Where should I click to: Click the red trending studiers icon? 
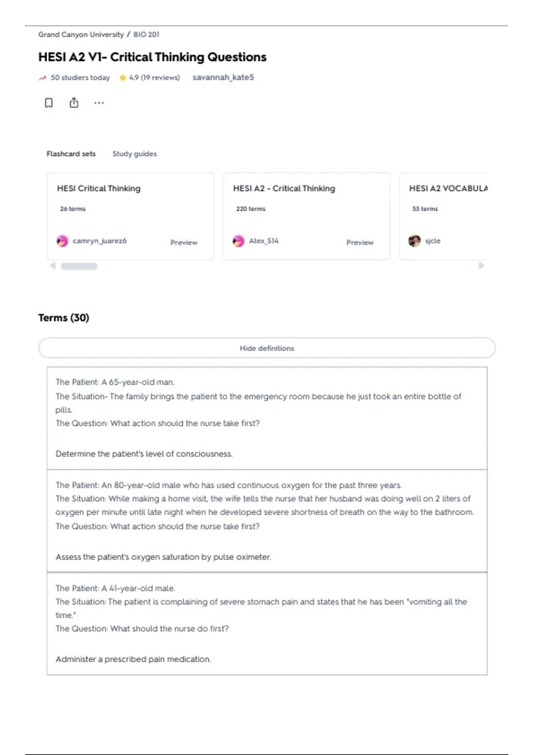[43, 78]
